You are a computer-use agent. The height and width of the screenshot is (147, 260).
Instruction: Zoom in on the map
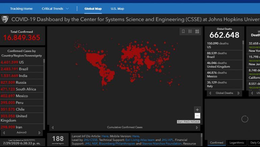(x=198, y=109)
